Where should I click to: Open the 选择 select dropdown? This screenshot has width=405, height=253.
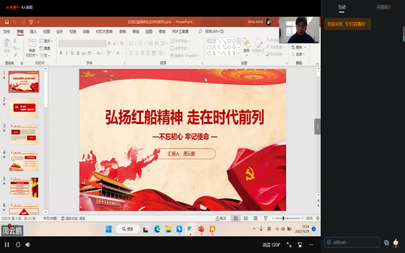pyautogui.click(x=298, y=54)
